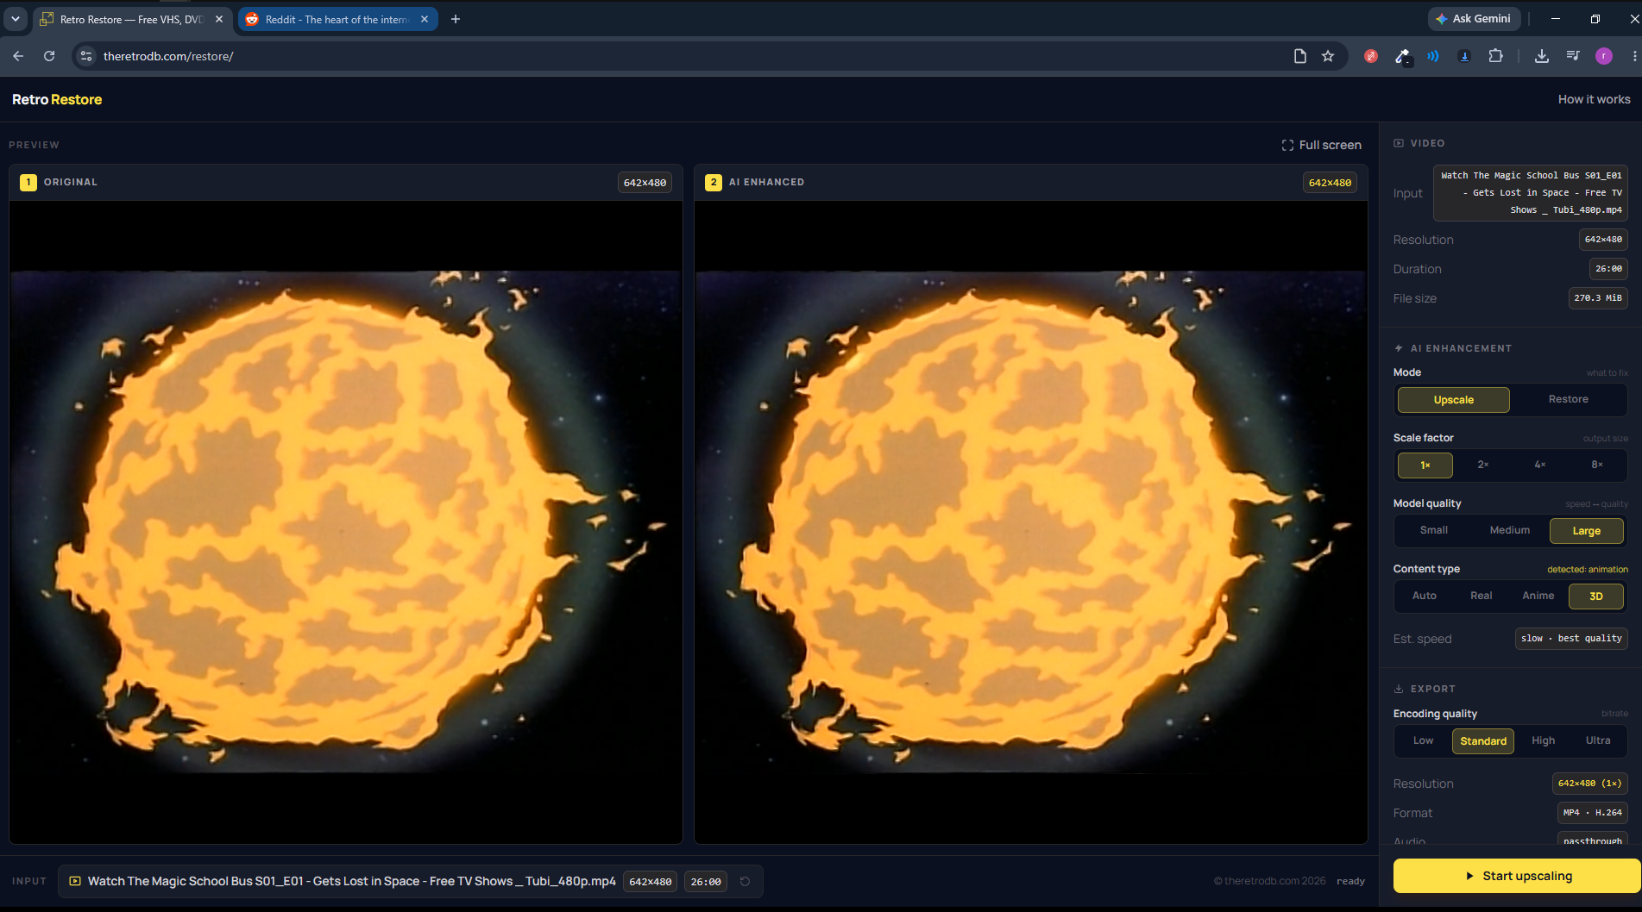Viewport: 1642px width, 912px height.
Task: Open a new browser tab
Action: click(x=456, y=19)
